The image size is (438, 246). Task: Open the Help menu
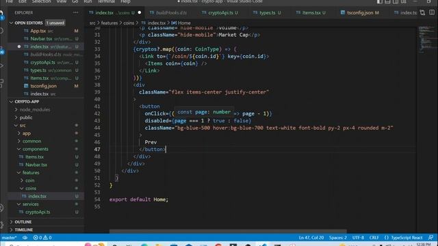(x=125, y=1)
